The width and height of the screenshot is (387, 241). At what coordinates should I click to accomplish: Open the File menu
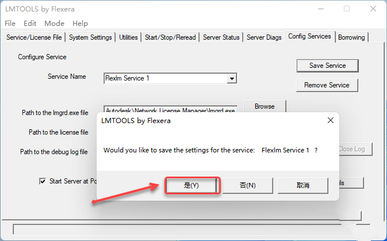tap(10, 24)
